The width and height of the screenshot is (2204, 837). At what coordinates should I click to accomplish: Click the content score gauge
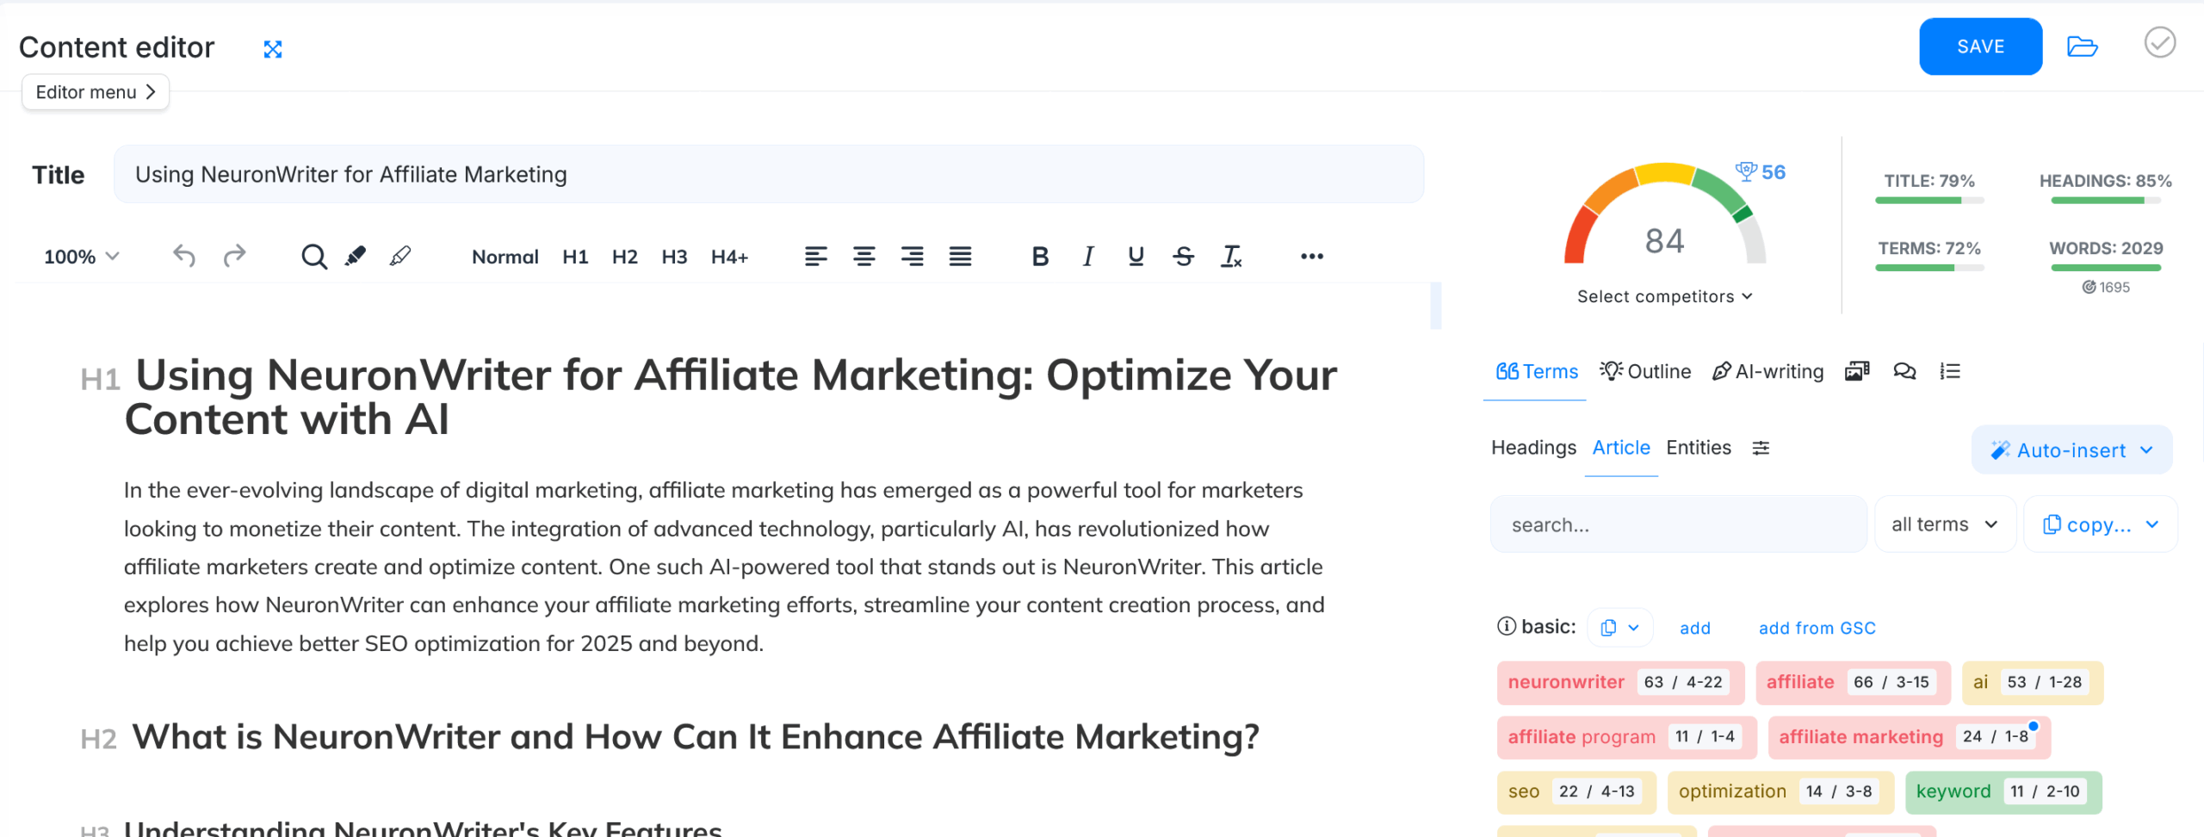click(x=1664, y=224)
